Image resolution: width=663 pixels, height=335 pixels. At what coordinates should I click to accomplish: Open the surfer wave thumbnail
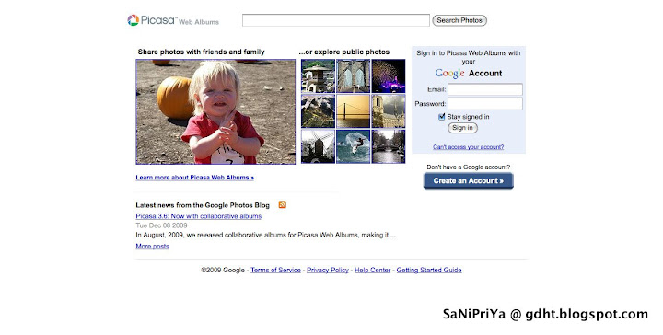353,146
